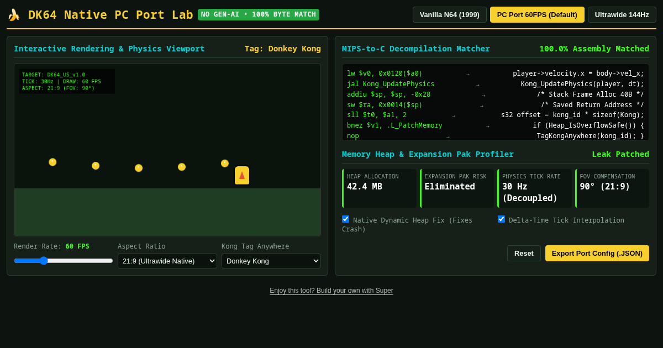The image size is (663, 348).
Task: Choose the Ultrawide 144Hz preset
Action: pyautogui.click(x=622, y=14)
